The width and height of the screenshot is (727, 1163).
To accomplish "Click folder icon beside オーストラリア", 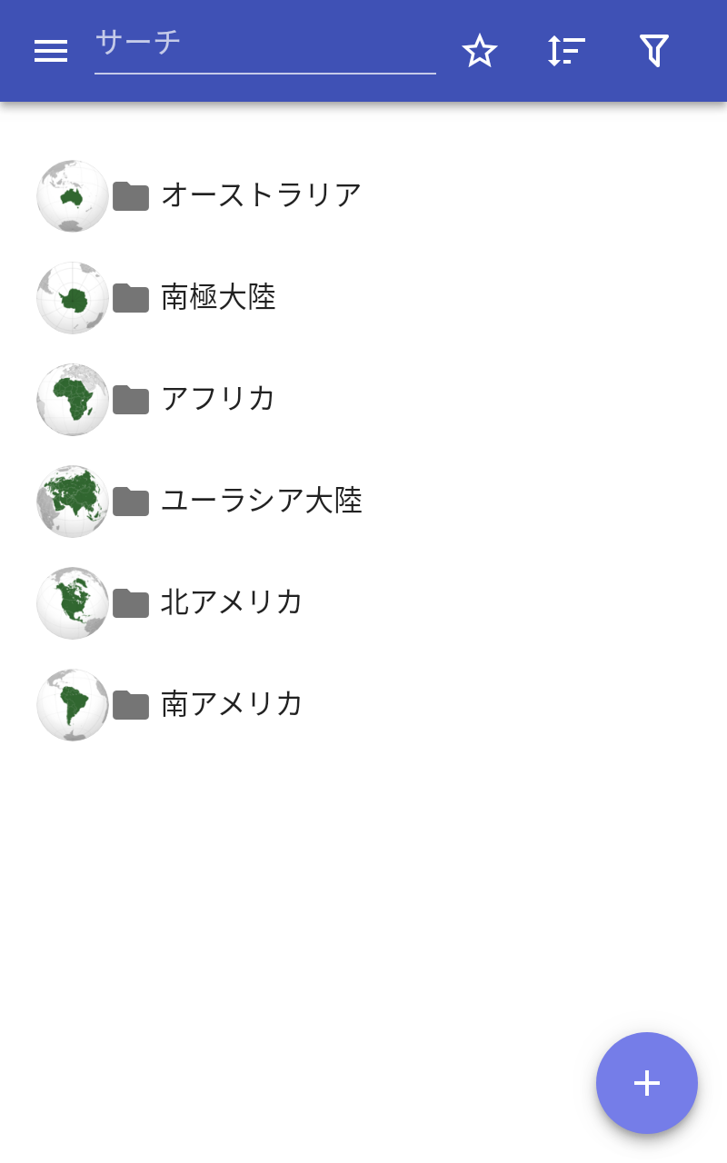I will click(131, 195).
